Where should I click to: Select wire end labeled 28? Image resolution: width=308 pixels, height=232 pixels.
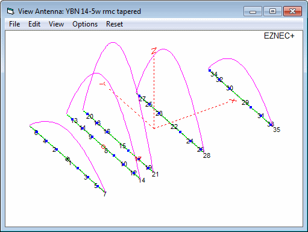click(207, 155)
